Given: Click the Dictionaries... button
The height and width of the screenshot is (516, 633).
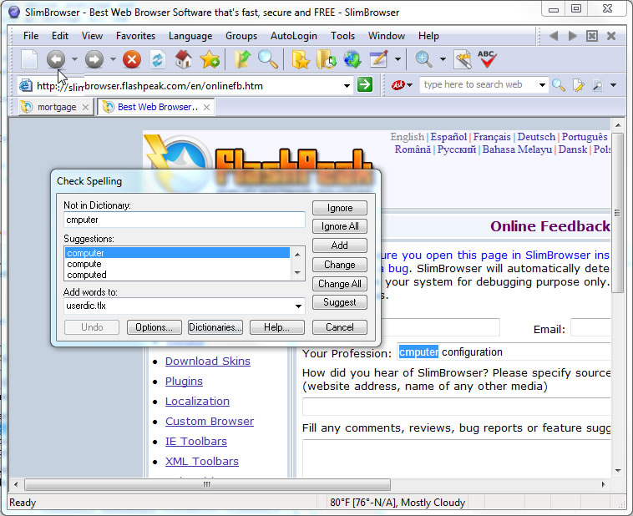Looking at the screenshot, I should click(215, 327).
